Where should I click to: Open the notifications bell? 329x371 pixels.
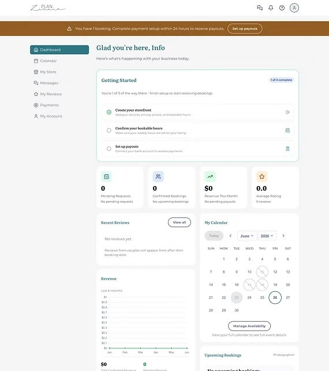click(271, 8)
